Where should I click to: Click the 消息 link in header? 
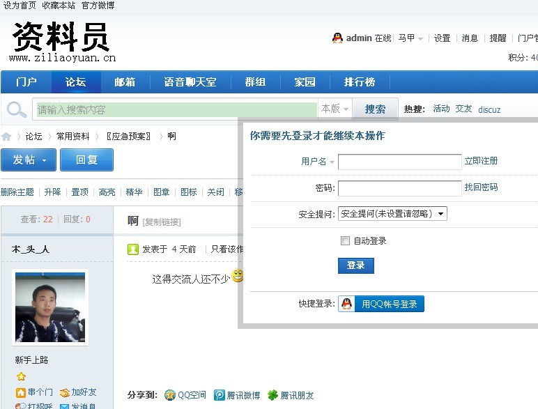(470, 38)
